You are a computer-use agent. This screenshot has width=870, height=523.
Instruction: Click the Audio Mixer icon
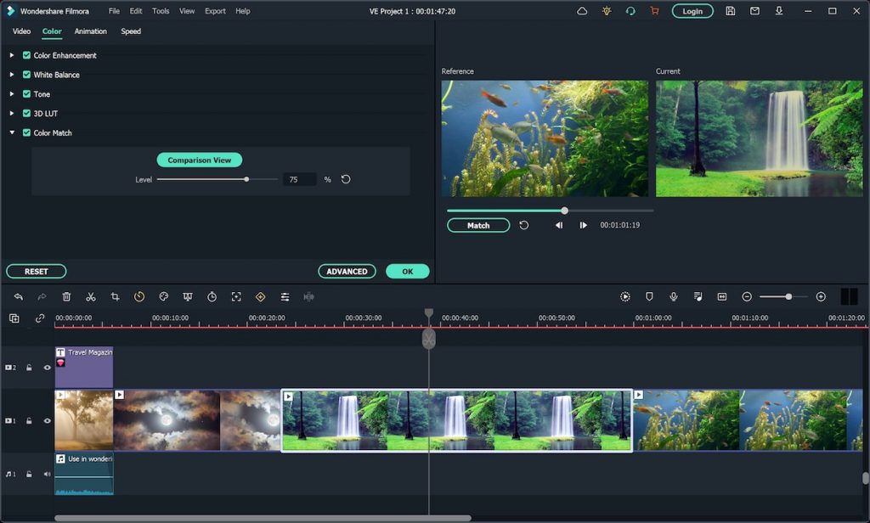(x=285, y=296)
